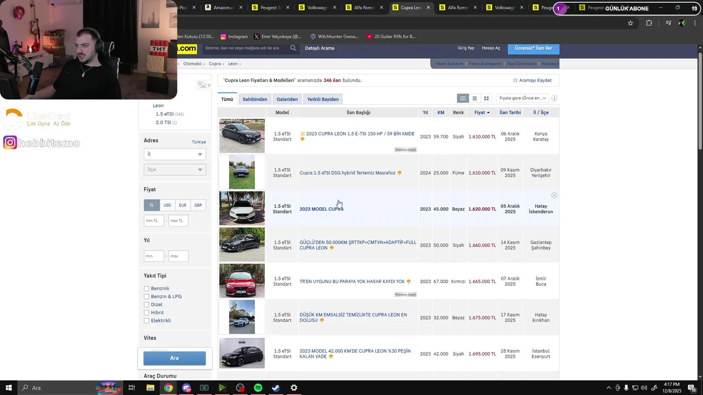Open the Chrome extensions puzzle icon
Screen dimensions: 703x395
(649, 23)
